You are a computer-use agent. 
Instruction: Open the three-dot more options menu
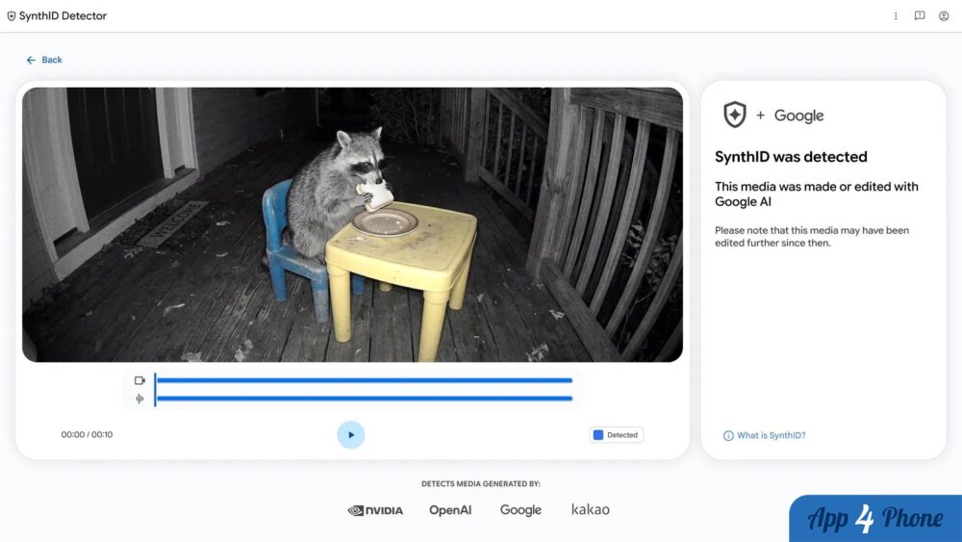coord(896,16)
